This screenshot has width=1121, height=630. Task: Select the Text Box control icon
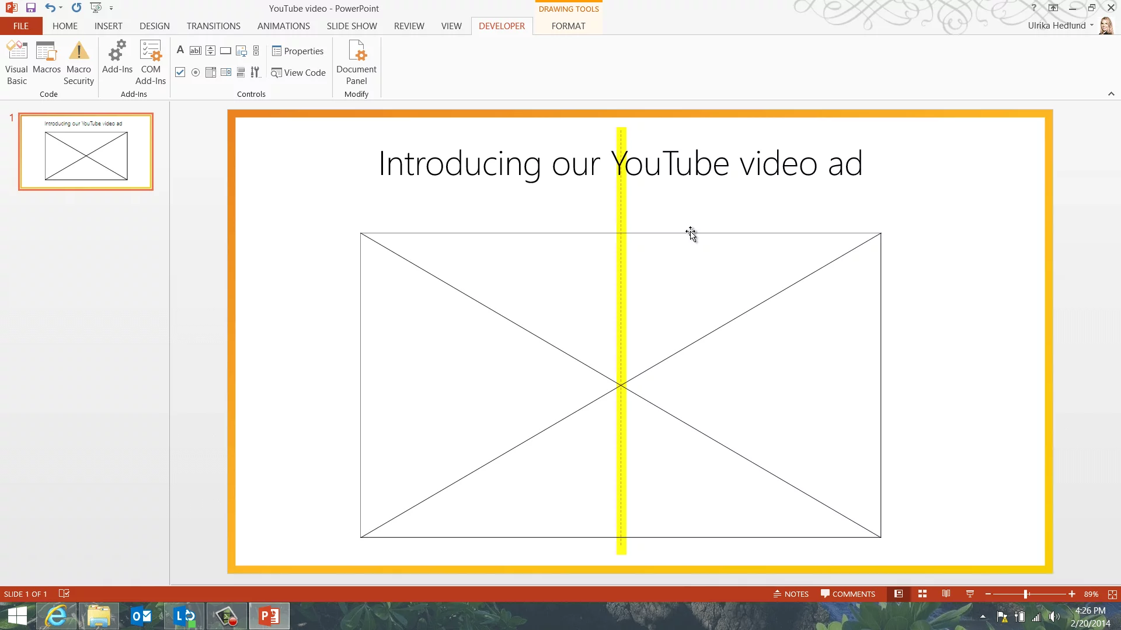coord(195,51)
